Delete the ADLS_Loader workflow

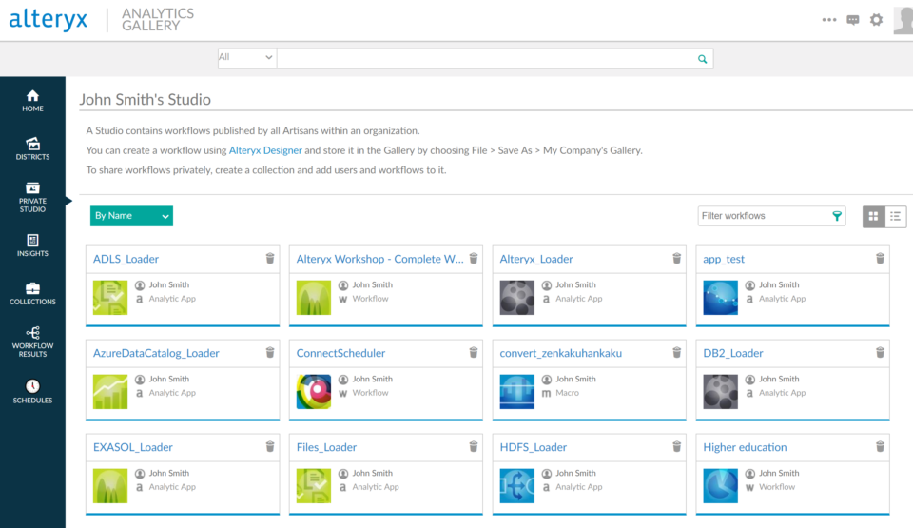tap(270, 258)
